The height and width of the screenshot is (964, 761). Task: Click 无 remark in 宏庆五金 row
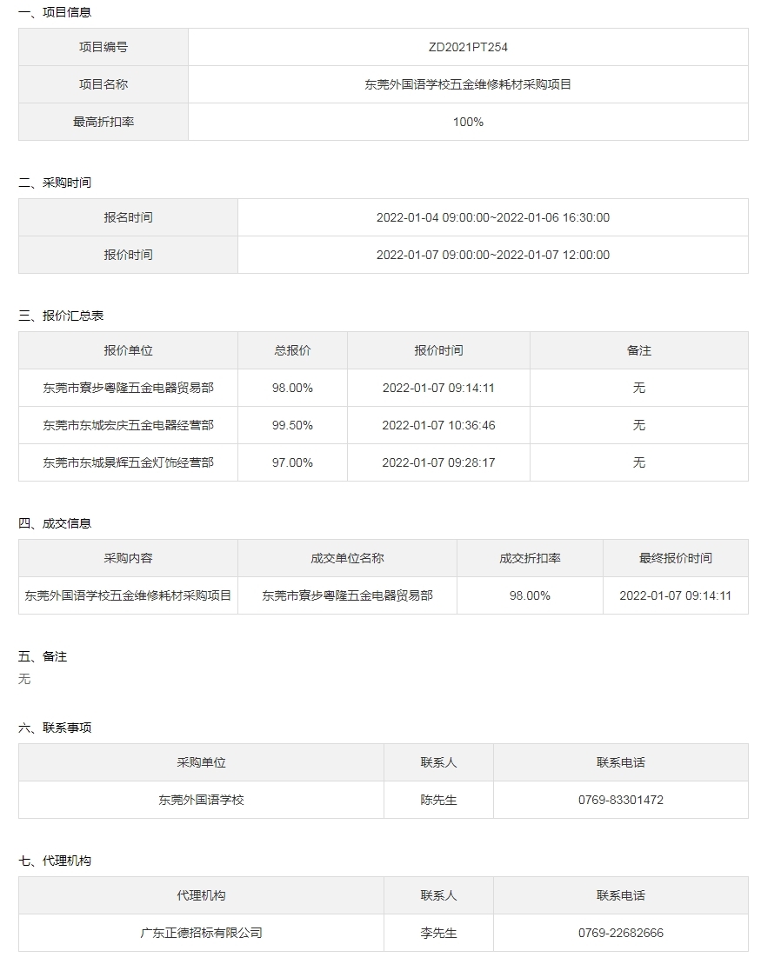(x=639, y=425)
